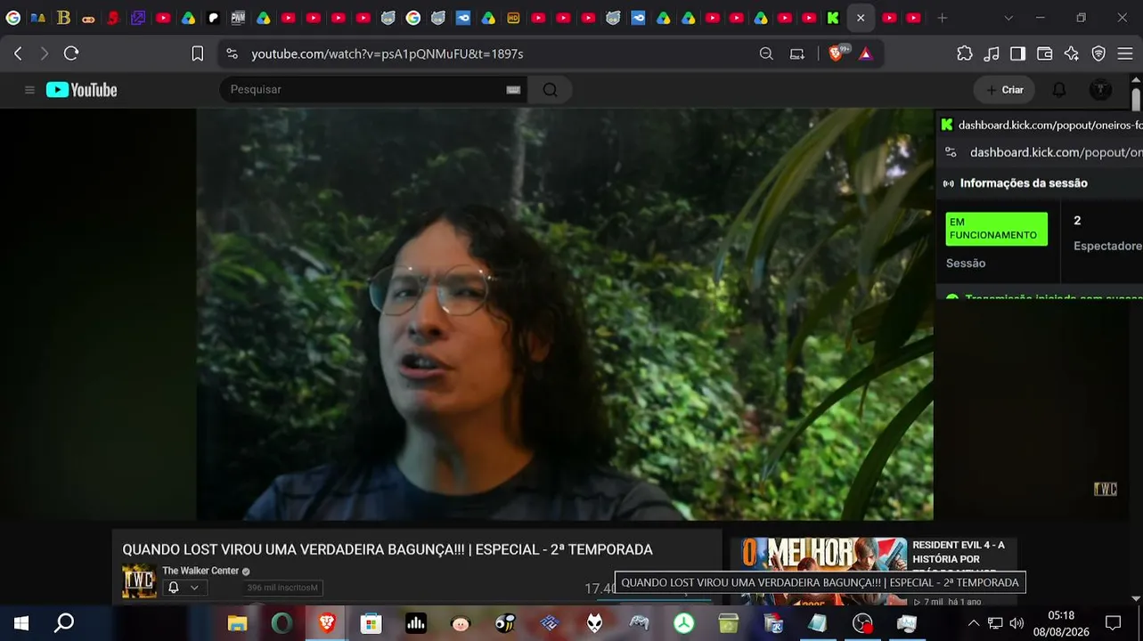
Task: Go to YouTube home via logo
Action: [x=82, y=90]
